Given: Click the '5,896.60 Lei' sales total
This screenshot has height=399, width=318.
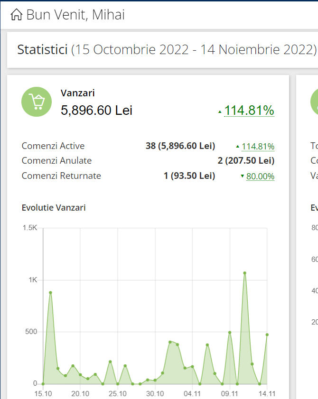Looking at the screenshot, I should (96, 111).
